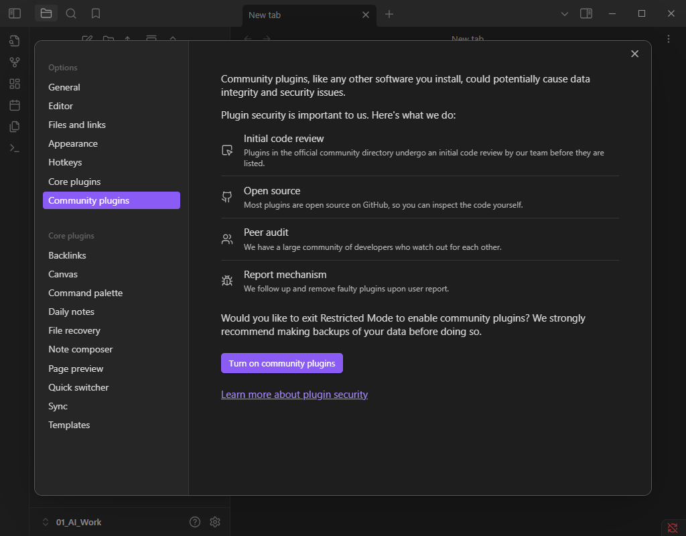The image size is (686, 536).
Task: Open Learn more about plugin security link
Action: (x=294, y=395)
